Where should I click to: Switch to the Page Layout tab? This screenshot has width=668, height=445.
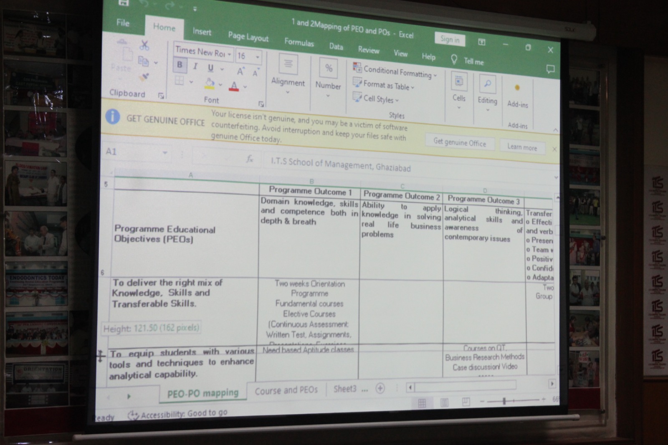pos(248,37)
